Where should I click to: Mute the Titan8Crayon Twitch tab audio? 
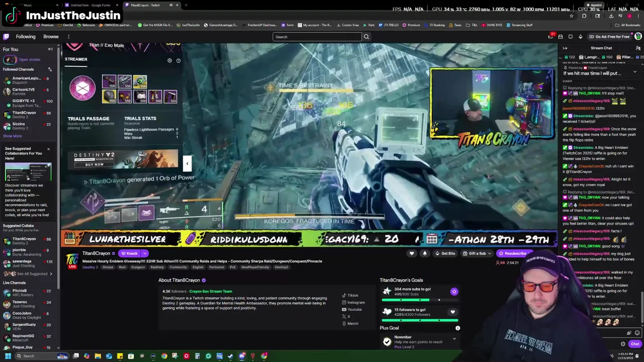(171, 5)
